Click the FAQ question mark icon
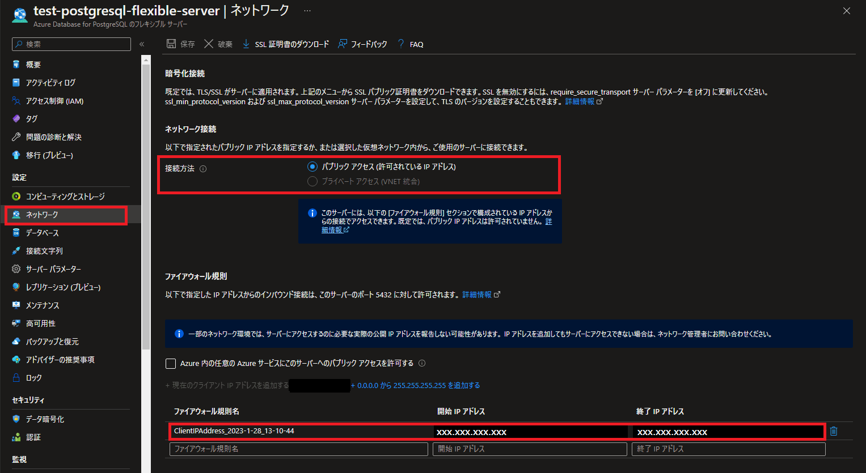 [401, 44]
